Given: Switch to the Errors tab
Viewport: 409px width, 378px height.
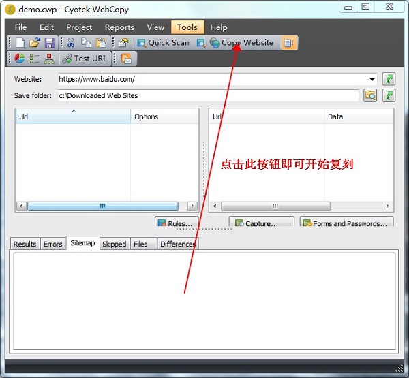Looking at the screenshot, I should 52,244.
